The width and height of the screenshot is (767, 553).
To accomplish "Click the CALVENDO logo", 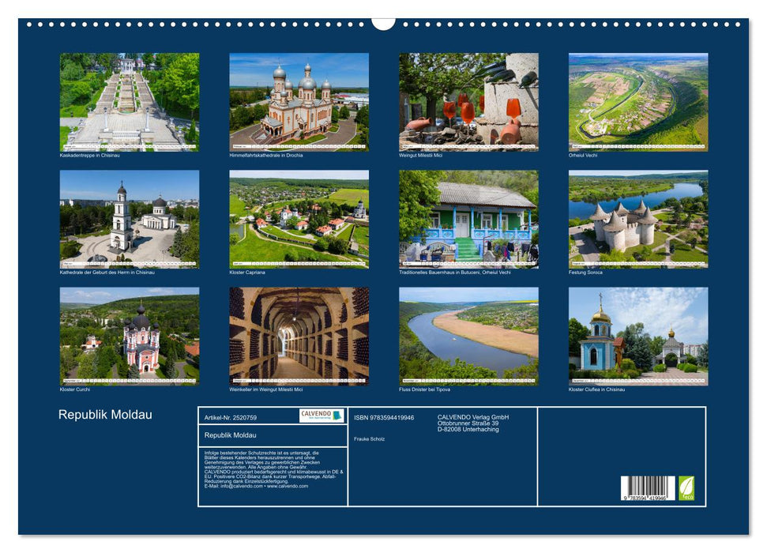I will [321, 416].
